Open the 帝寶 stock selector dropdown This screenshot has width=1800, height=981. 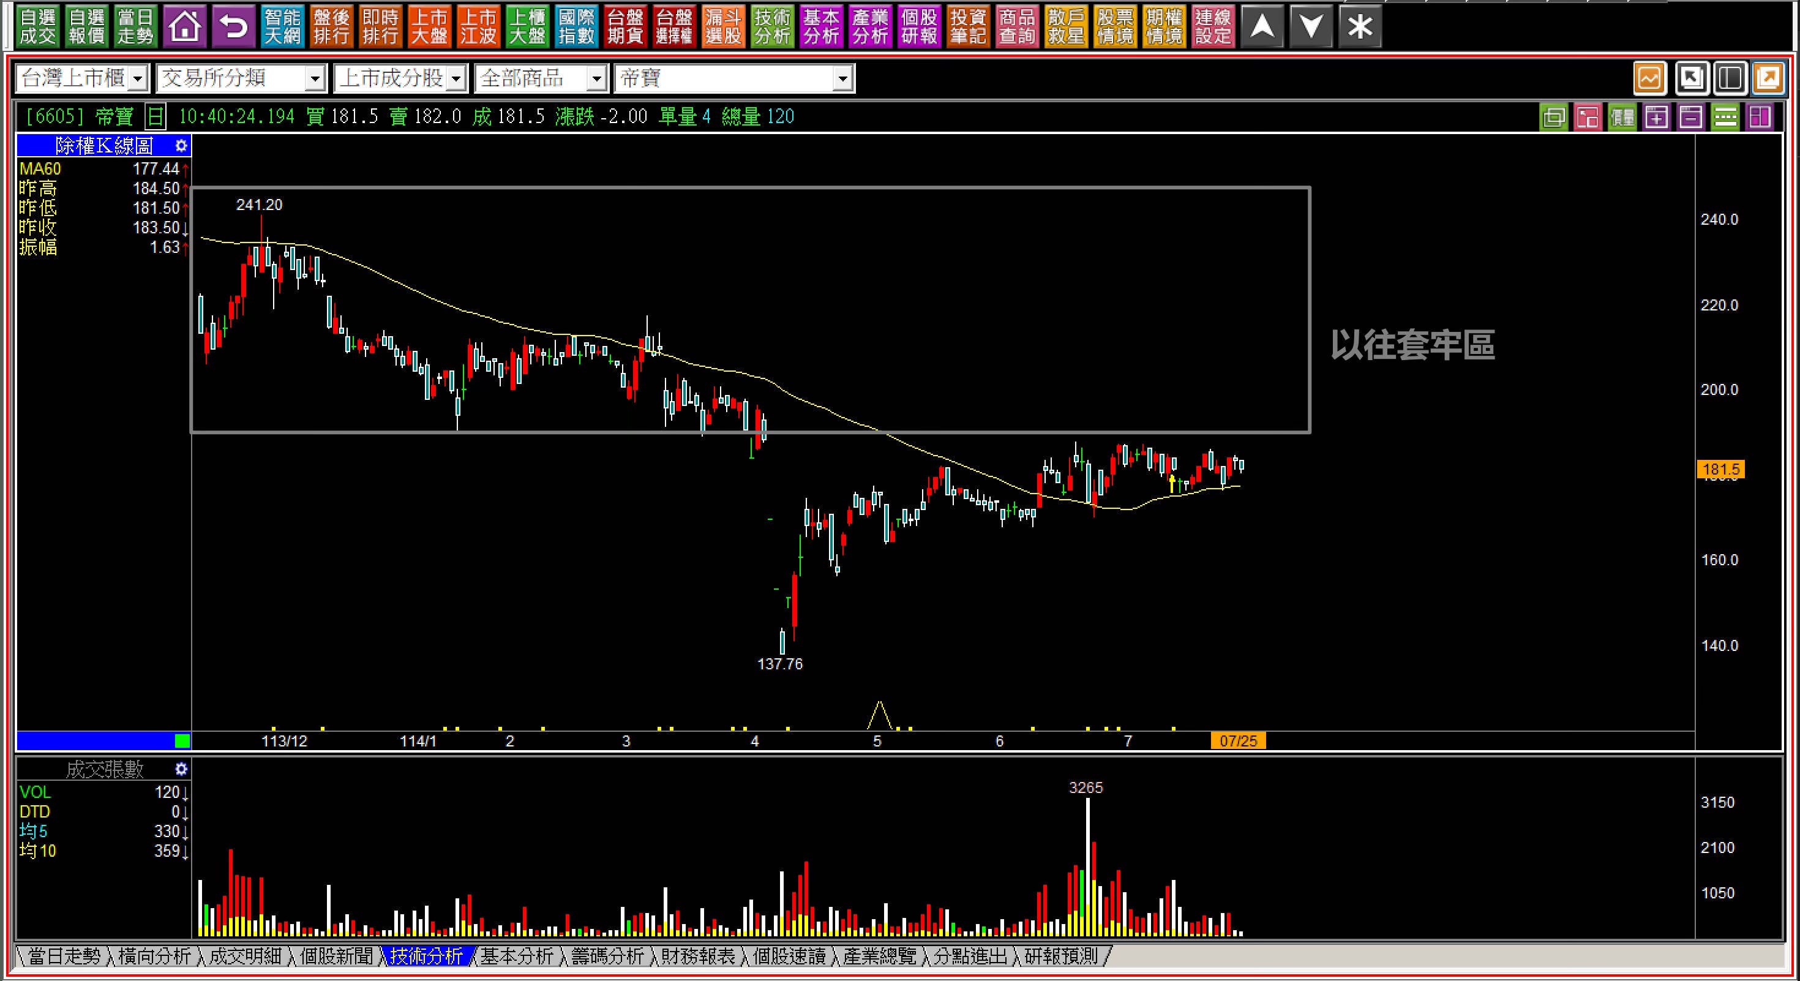click(x=842, y=78)
